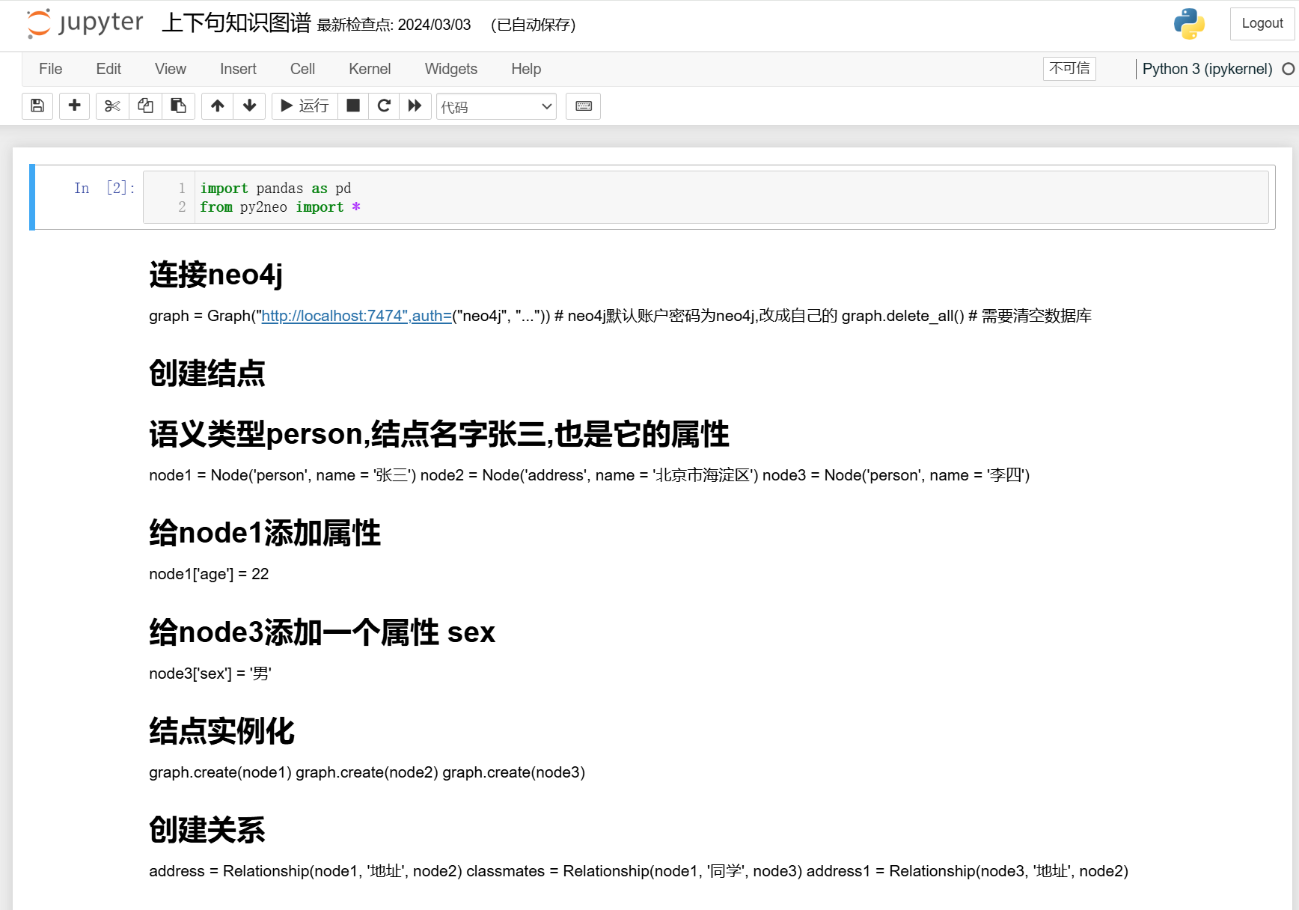
Task: Cut selected cells with scissors icon
Action: [112, 106]
